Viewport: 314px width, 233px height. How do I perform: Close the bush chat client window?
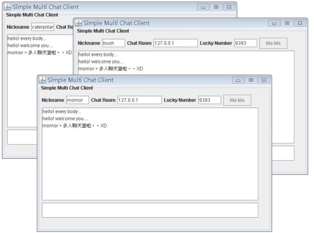(300, 23)
